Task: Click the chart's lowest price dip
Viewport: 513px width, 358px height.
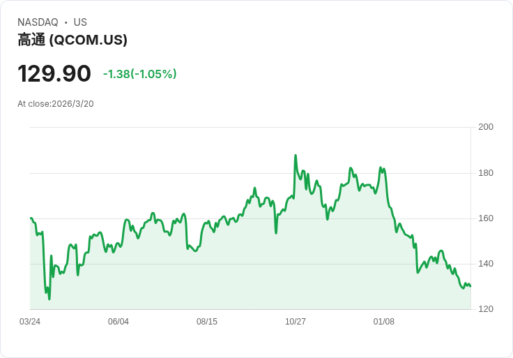Action: pyautogui.click(x=49, y=299)
